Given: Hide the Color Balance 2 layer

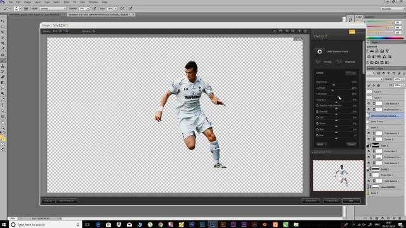Looking at the screenshot, I should point(369,163).
